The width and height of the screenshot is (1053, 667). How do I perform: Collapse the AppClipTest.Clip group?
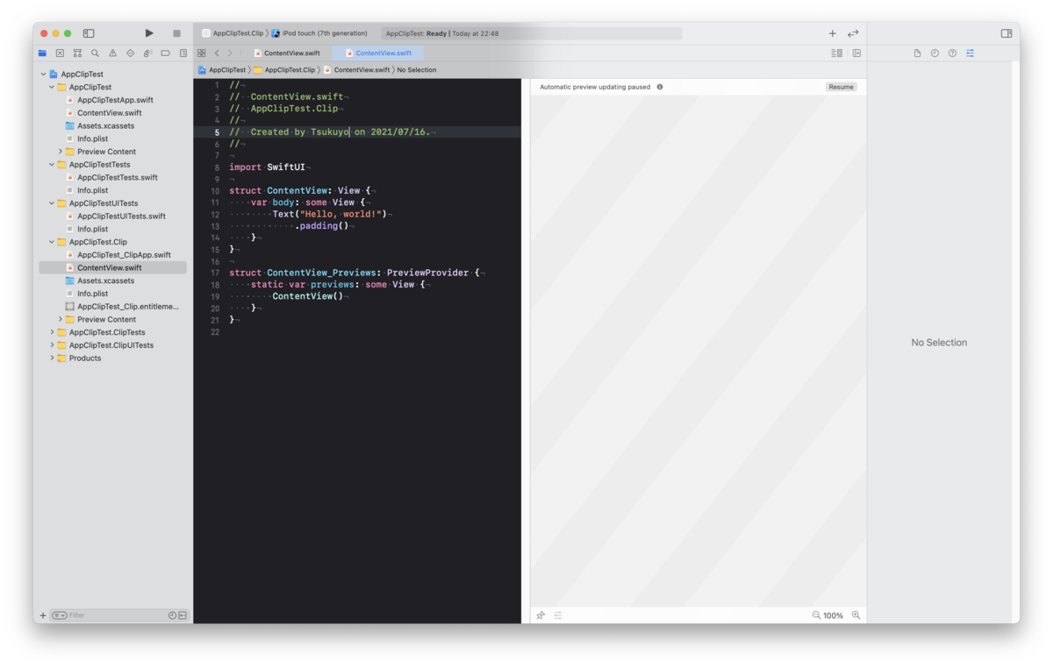click(x=52, y=242)
